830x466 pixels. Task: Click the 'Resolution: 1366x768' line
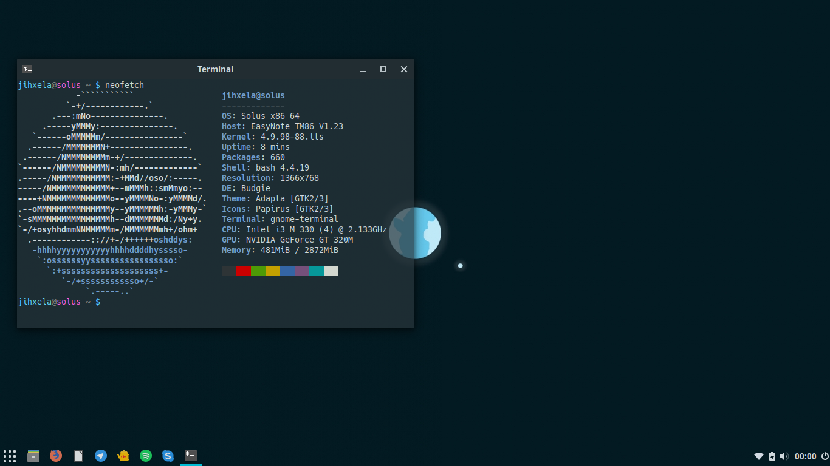[270, 178]
